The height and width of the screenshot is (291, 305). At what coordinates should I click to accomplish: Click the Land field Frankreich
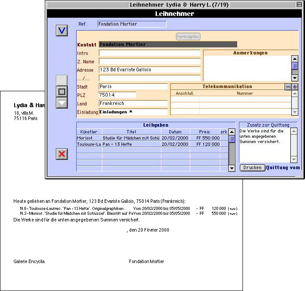point(133,103)
